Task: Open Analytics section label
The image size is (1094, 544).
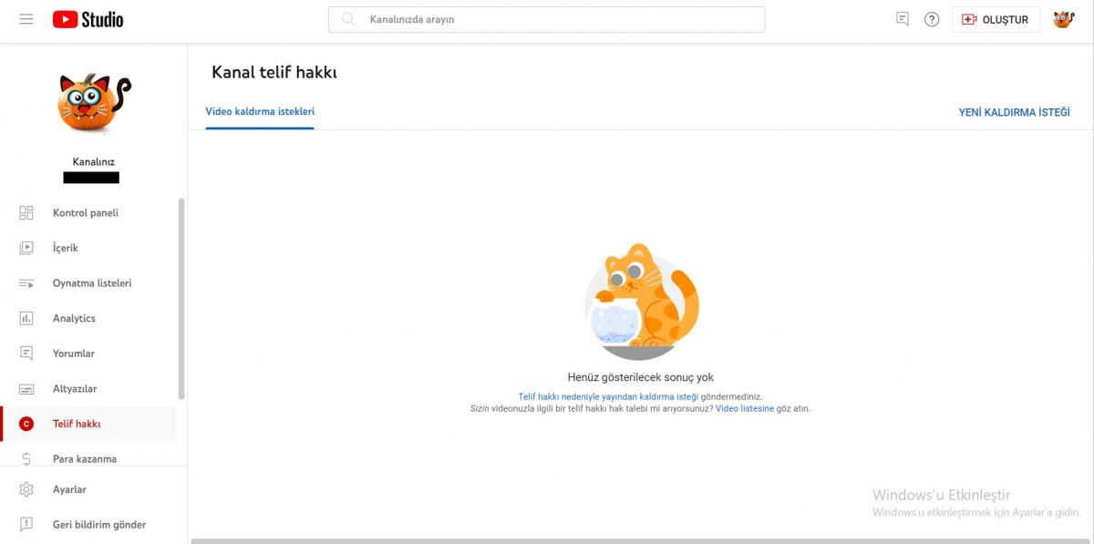Action: tap(74, 318)
